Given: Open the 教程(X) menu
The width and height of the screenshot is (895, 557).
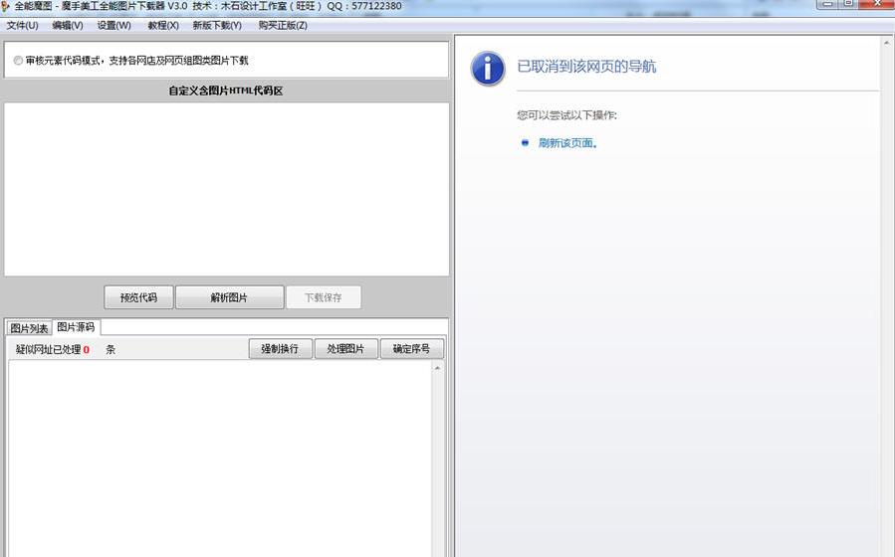Looking at the screenshot, I should (163, 25).
